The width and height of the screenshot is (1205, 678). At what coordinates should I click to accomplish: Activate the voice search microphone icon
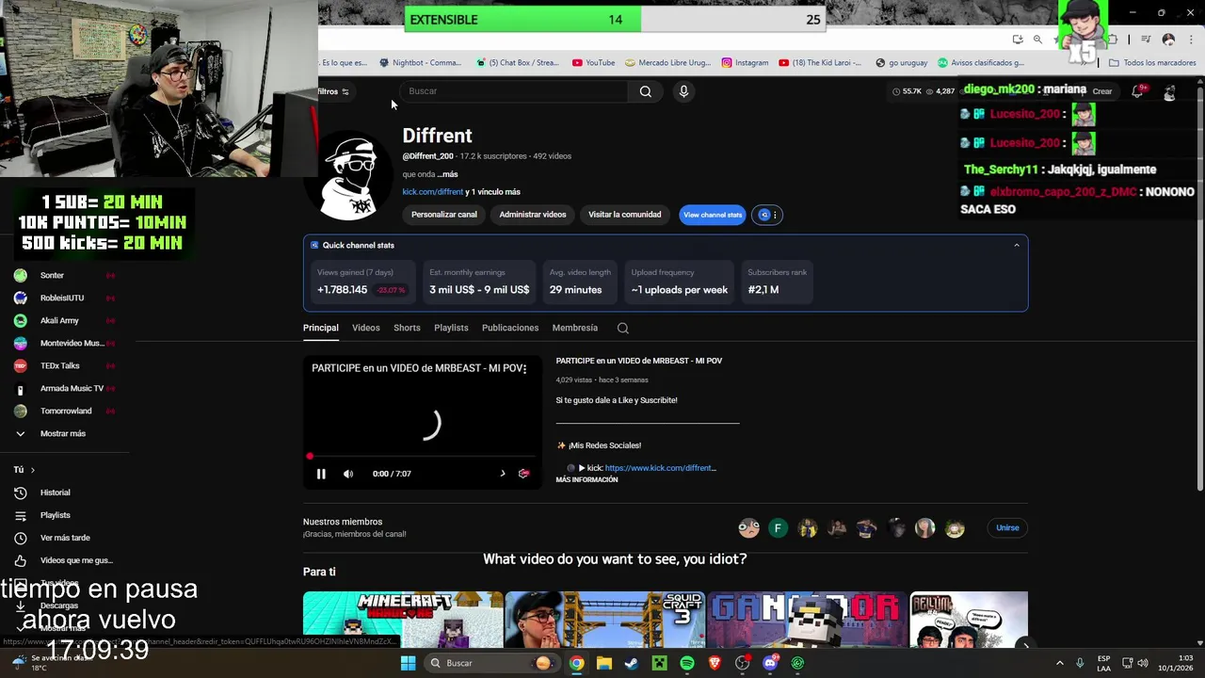[683, 91]
